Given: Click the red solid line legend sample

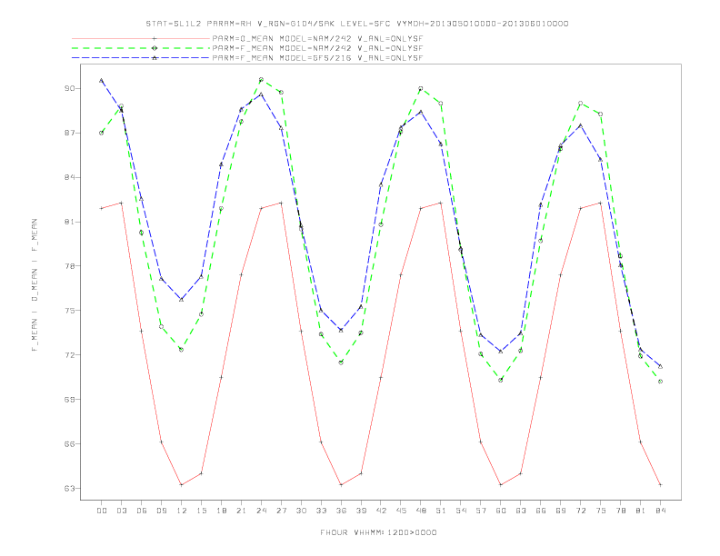Looking at the screenshot, I should pyautogui.click(x=141, y=39).
